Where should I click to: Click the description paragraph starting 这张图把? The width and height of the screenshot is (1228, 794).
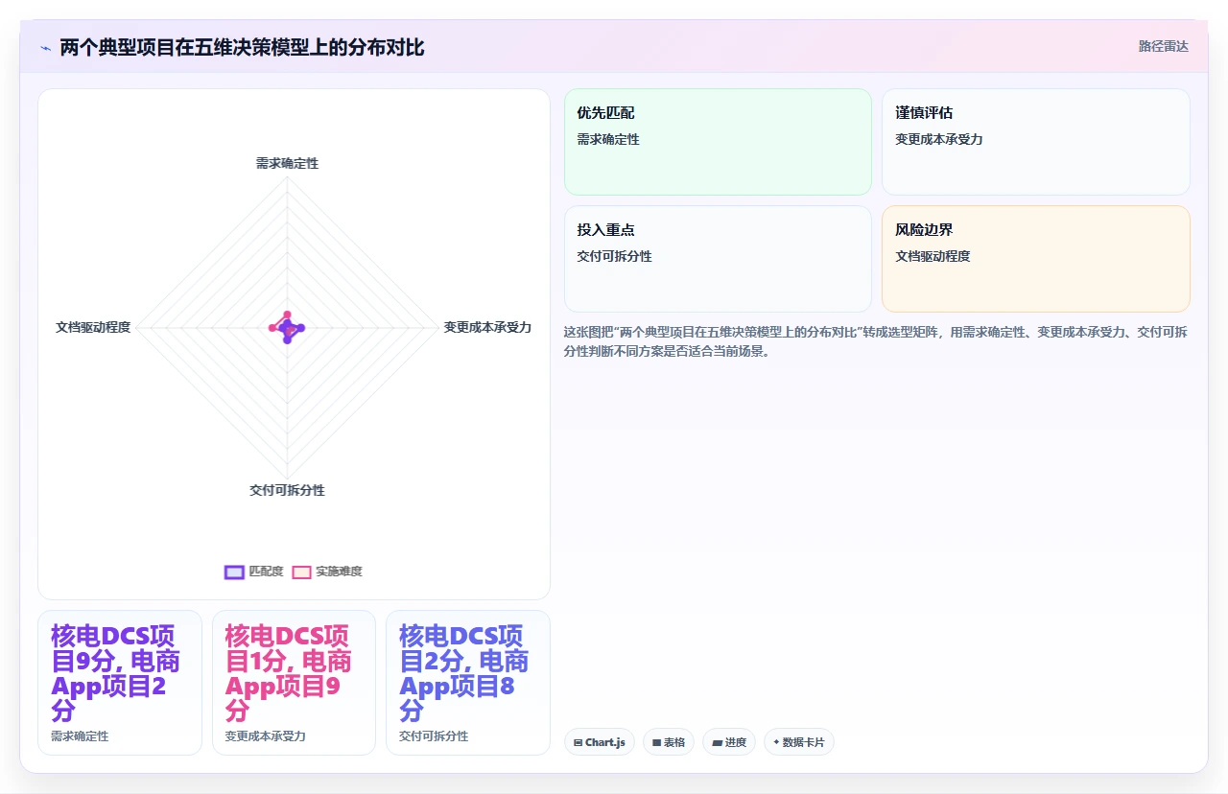(x=876, y=341)
